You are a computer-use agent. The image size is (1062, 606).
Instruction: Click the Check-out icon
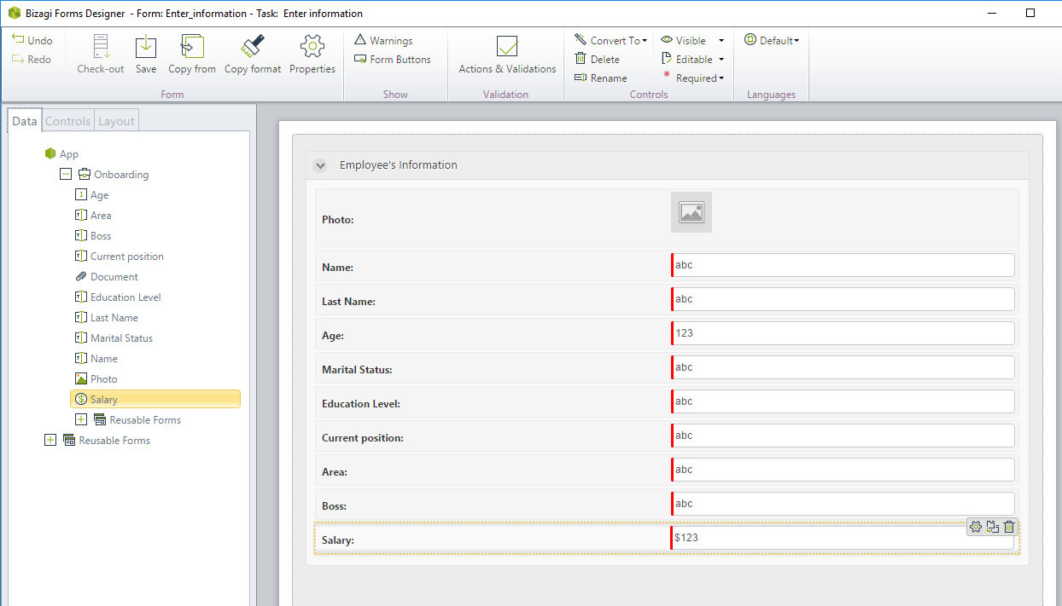pos(101,55)
